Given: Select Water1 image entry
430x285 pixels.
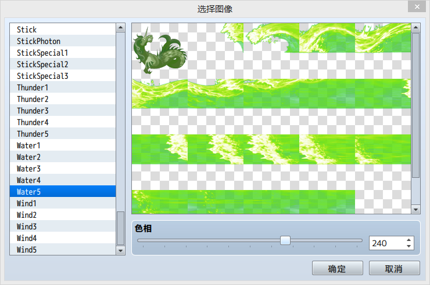Looking at the screenshot, I should 63,145.
